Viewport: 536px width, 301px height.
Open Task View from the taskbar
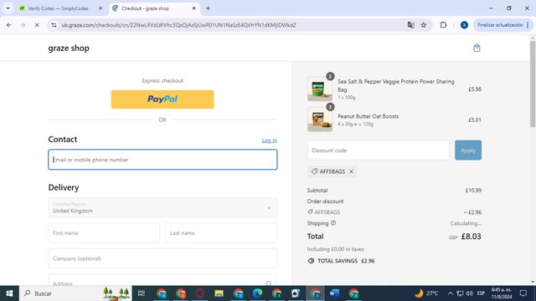(x=142, y=293)
